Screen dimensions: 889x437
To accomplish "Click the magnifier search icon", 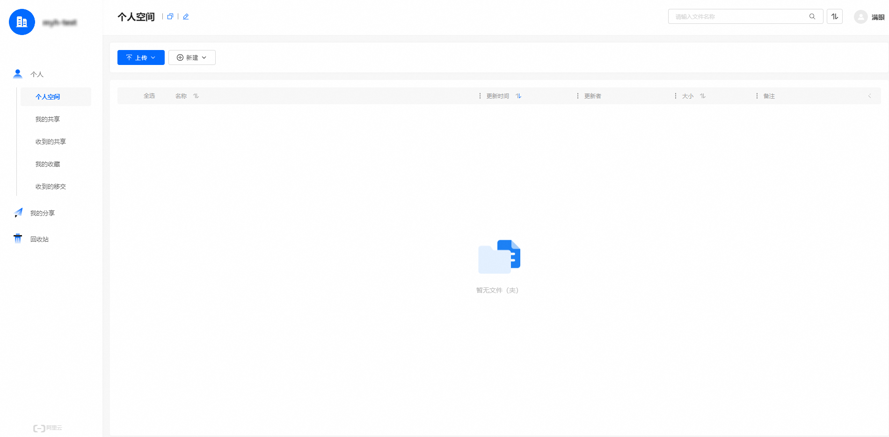I will tap(812, 16).
